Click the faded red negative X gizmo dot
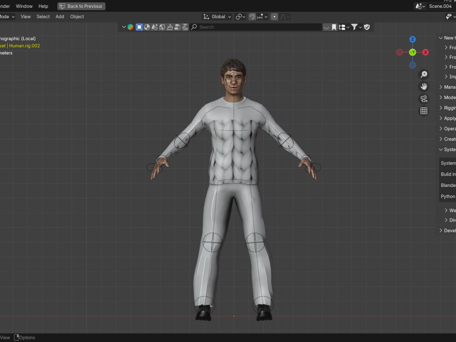 click(399, 52)
